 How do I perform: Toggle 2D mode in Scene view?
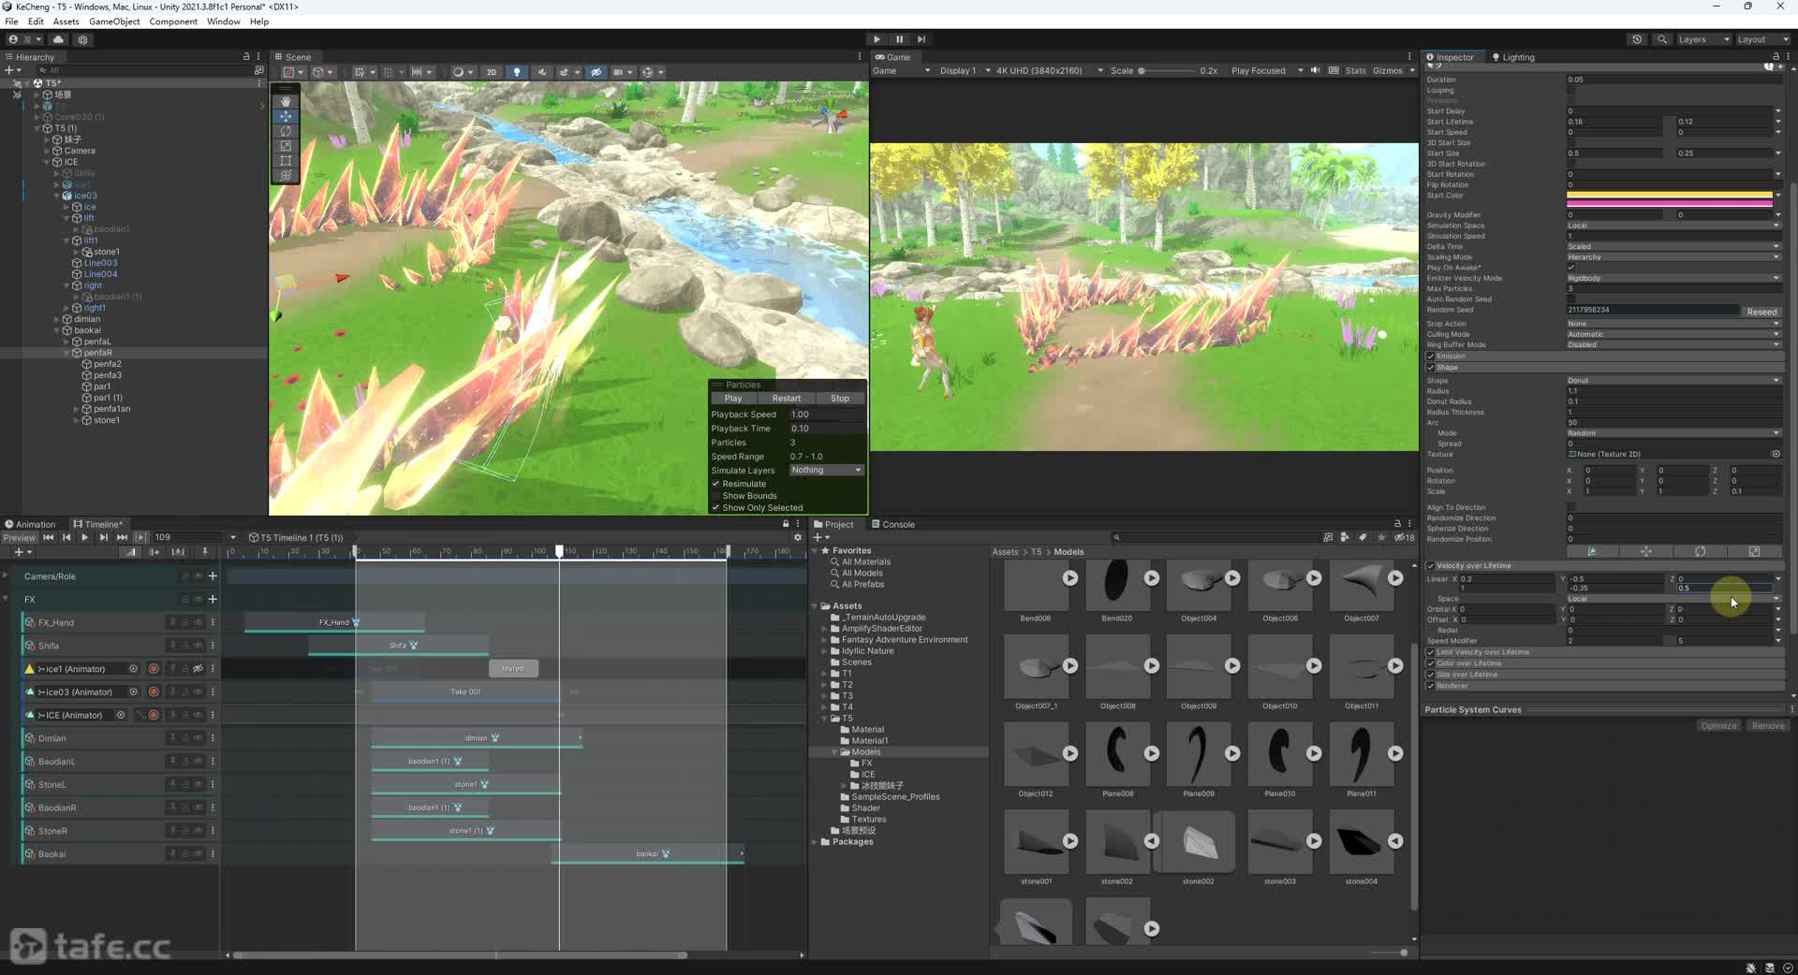491,72
